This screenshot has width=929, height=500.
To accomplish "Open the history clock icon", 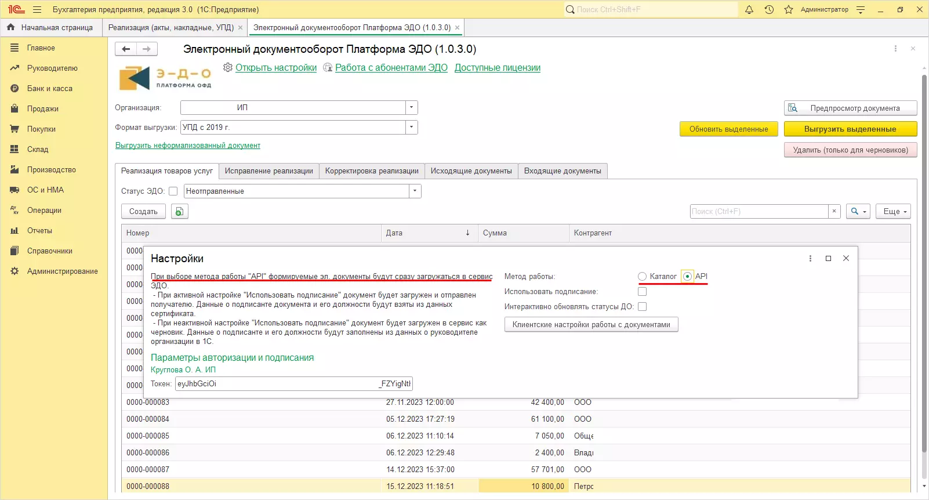I will coord(769,9).
